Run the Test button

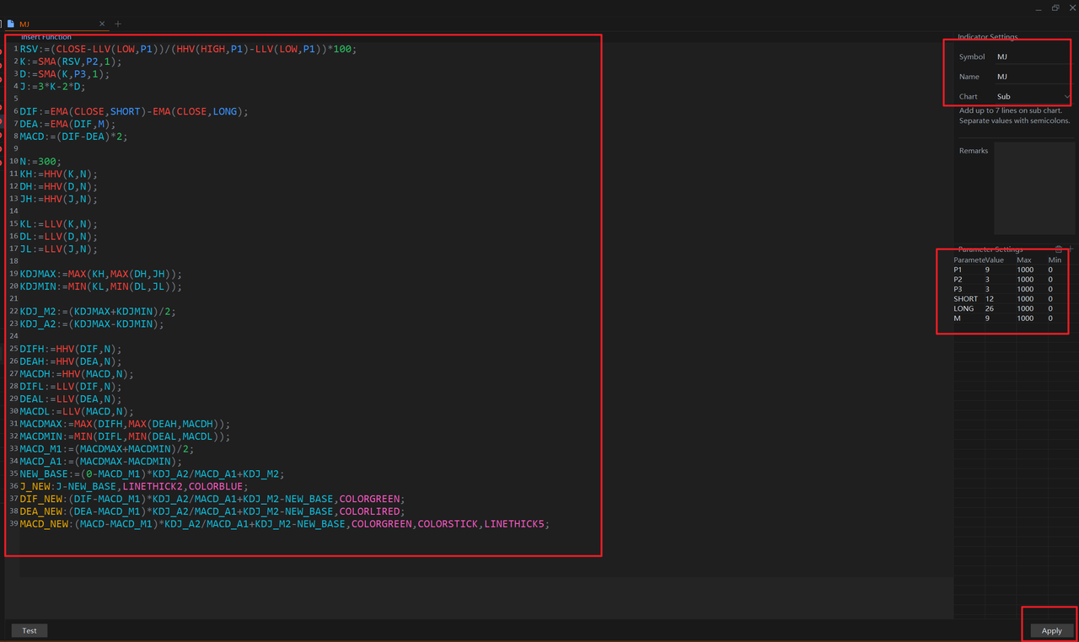pos(30,630)
